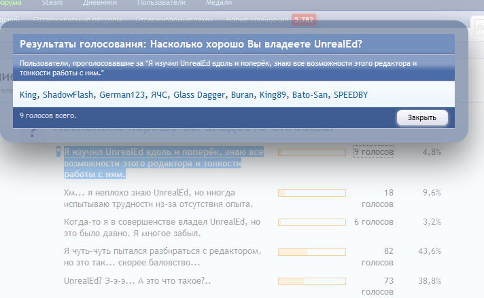Click poll option 'Я чуть-чуть пытался разбираться'
The image size is (484, 298).
tap(162, 257)
